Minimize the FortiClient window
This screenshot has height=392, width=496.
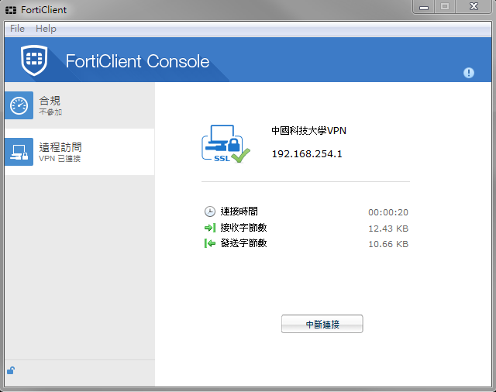coord(424,7)
